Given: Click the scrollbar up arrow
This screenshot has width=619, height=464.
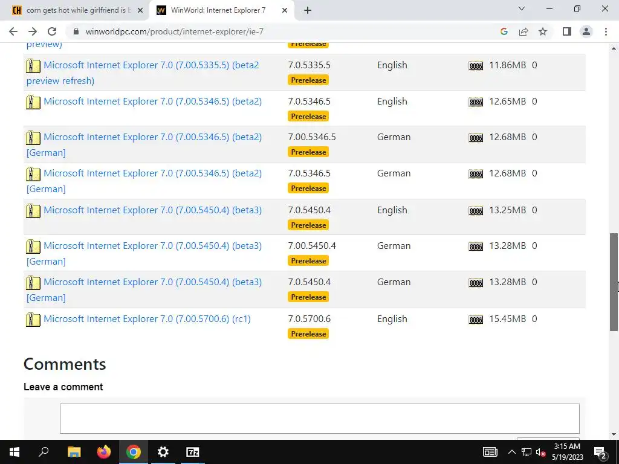Looking at the screenshot, I should click(614, 48).
